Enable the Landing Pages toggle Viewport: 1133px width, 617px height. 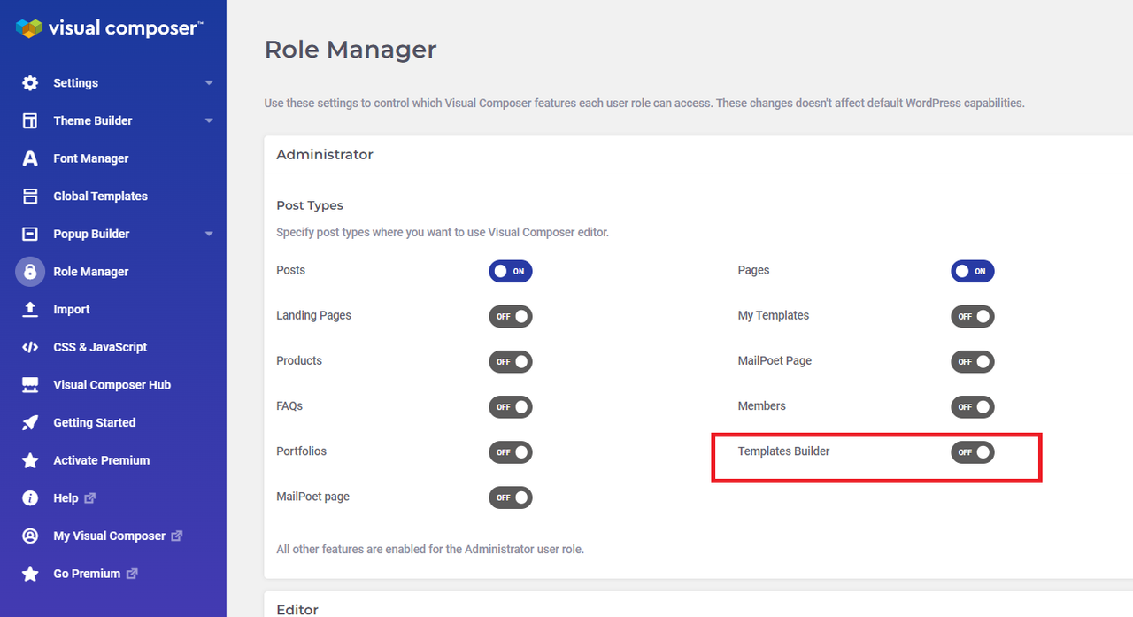pyautogui.click(x=511, y=316)
